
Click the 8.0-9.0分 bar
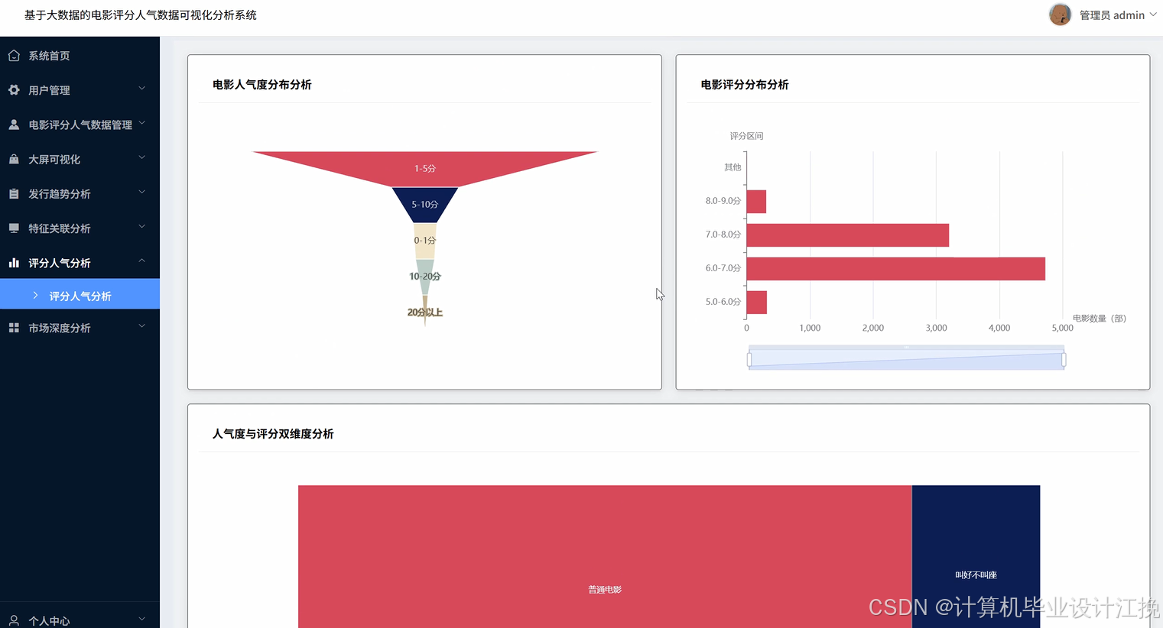756,202
